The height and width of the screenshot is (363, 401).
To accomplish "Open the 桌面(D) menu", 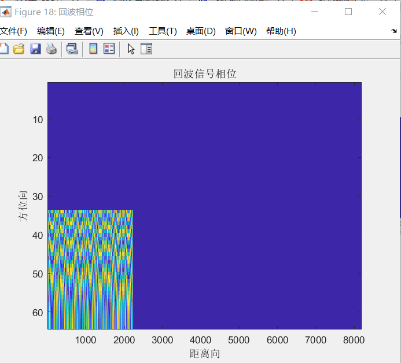I will tap(201, 31).
